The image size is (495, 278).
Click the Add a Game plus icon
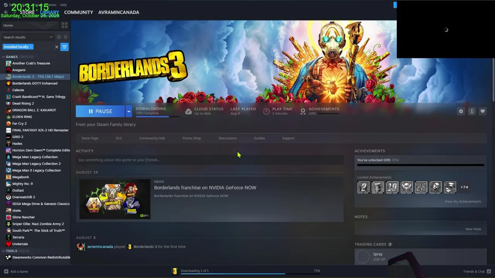[6, 271]
